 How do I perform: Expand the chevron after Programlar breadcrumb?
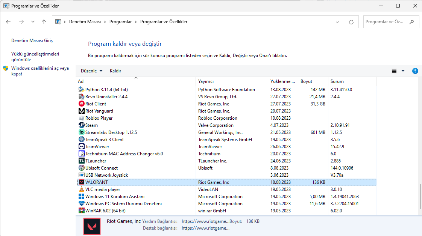click(136, 22)
